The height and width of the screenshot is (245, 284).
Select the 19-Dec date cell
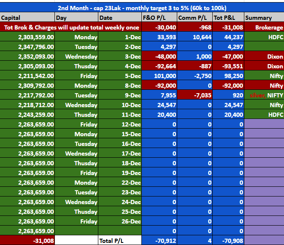tap(120, 173)
